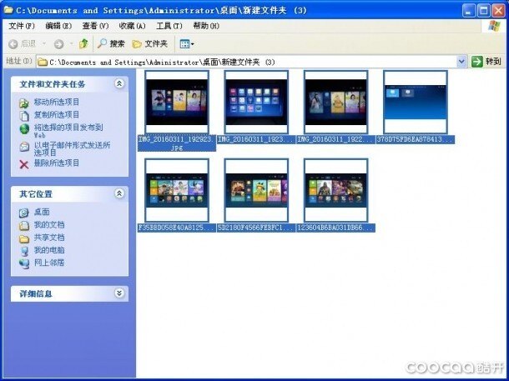Image resolution: width=509 pixels, height=381 pixels.
Task: Click the address bar path field
Action: point(250,62)
